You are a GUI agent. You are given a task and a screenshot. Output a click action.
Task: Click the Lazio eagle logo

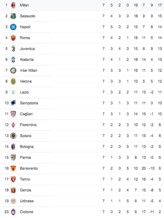click(x=13, y=92)
